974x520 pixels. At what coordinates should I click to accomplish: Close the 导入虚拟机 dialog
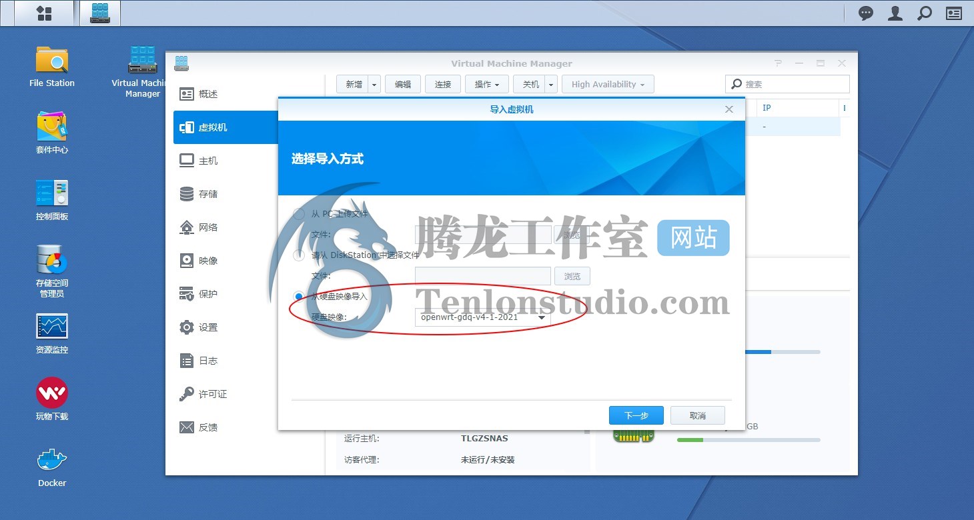(x=729, y=109)
